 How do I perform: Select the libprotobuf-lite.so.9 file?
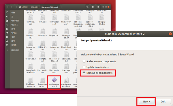(x=54, y=57)
